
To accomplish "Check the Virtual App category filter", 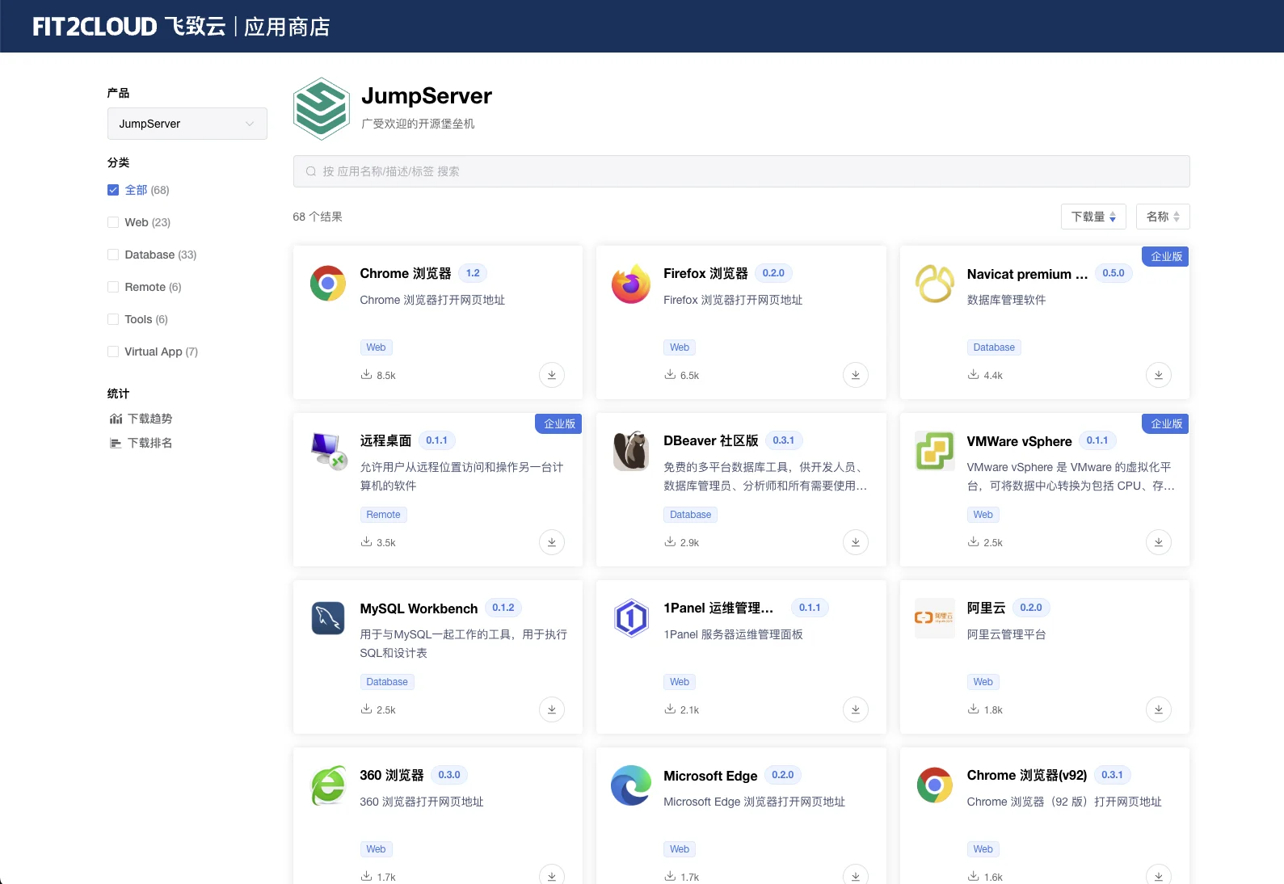I will tap(113, 351).
